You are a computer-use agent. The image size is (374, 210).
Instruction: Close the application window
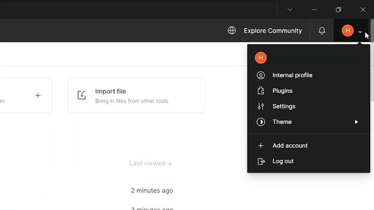click(x=363, y=9)
